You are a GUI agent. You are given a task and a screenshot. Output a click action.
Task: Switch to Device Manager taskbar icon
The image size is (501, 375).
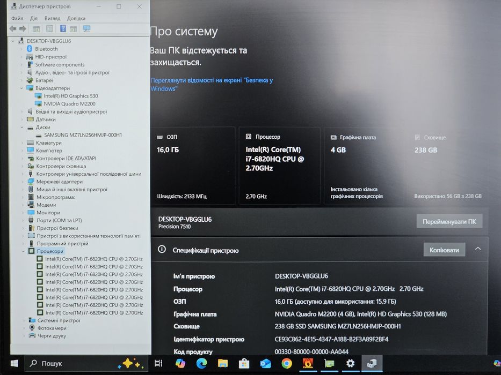[372, 363]
